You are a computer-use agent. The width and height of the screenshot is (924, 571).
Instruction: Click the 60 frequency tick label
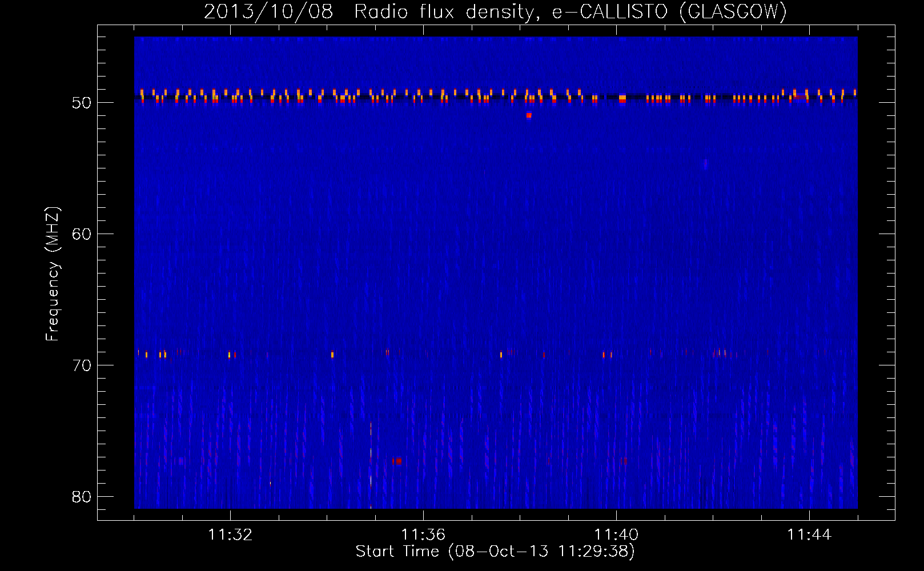[82, 234]
